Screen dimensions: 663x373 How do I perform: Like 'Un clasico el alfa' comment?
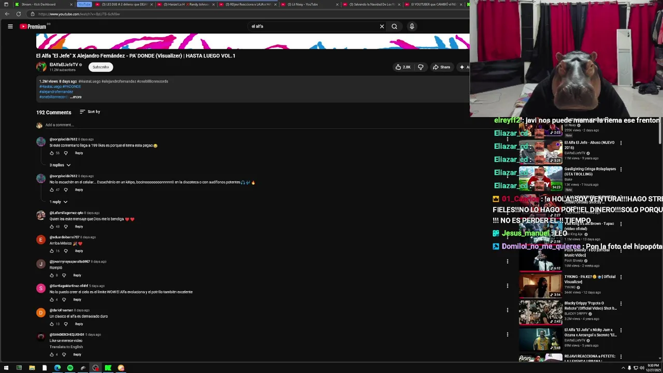click(52, 324)
